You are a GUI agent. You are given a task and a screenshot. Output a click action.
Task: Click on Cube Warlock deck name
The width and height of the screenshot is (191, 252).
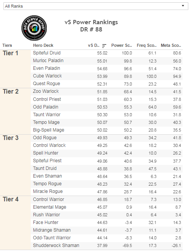point(48,76)
